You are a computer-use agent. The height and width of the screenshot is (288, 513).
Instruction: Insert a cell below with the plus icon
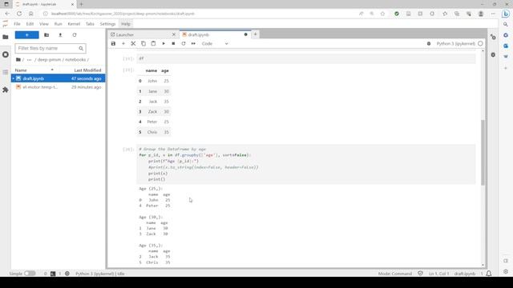123,43
